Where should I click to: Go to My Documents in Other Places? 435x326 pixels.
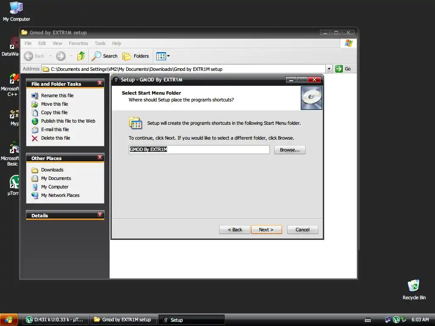click(56, 178)
